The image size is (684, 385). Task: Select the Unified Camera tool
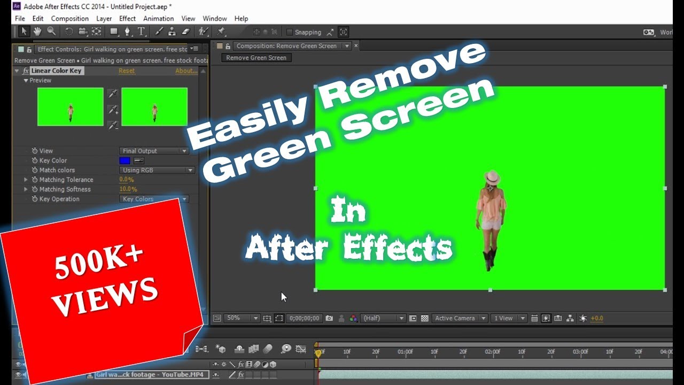click(83, 32)
